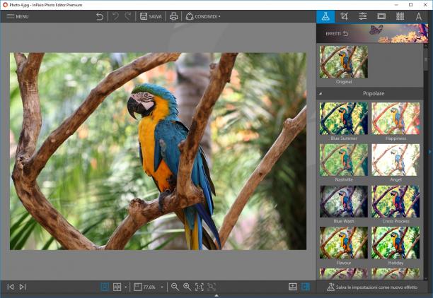Open the Adjustments sliders tab
Image resolution: width=433 pixels, height=298 pixels.
pyautogui.click(x=362, y=16)
